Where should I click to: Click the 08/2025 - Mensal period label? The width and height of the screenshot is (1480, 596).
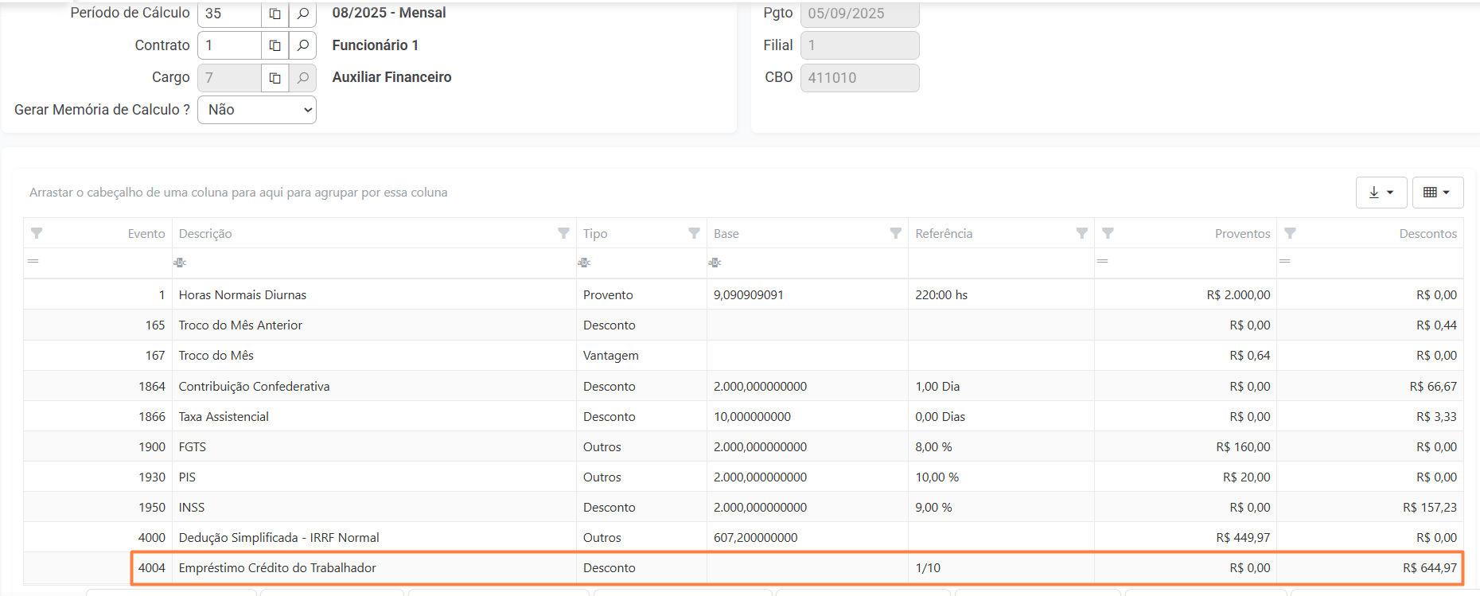point(389,13)
